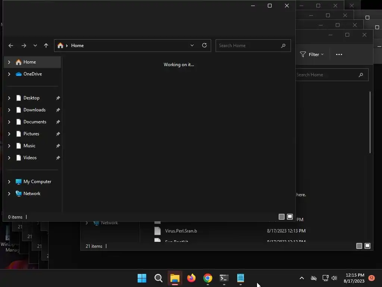Open the pinned Documents folder
This screenshot has width=382, height=287.
coord(35,122)
